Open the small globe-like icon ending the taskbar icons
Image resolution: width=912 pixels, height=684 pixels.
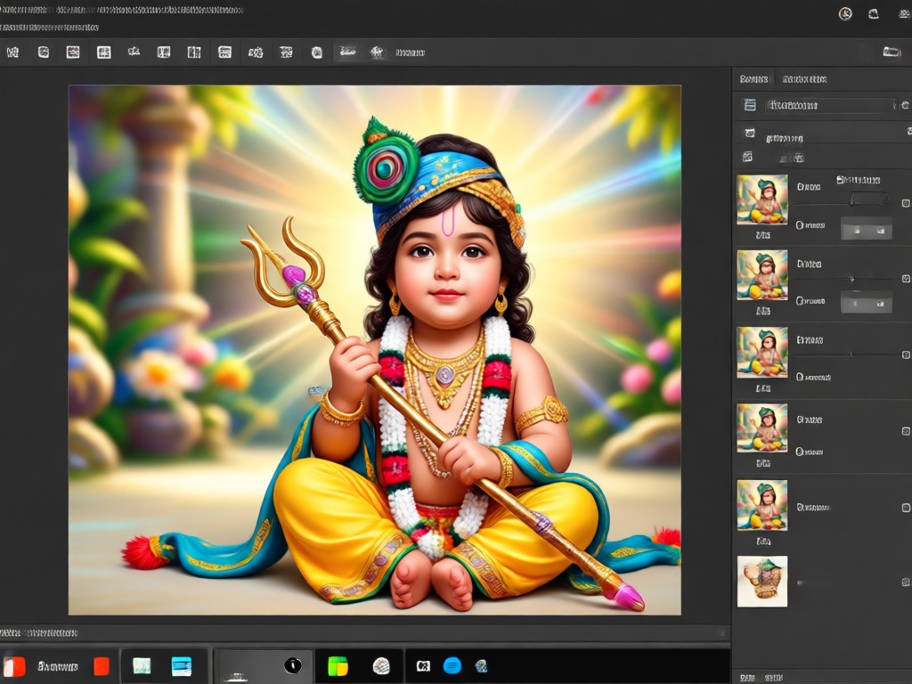point(481,666)
